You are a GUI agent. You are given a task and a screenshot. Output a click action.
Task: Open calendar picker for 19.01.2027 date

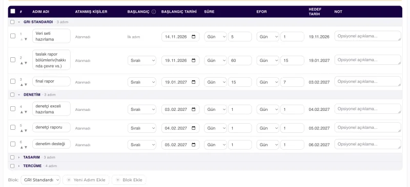pyautogui.click(x=194, y=82)
